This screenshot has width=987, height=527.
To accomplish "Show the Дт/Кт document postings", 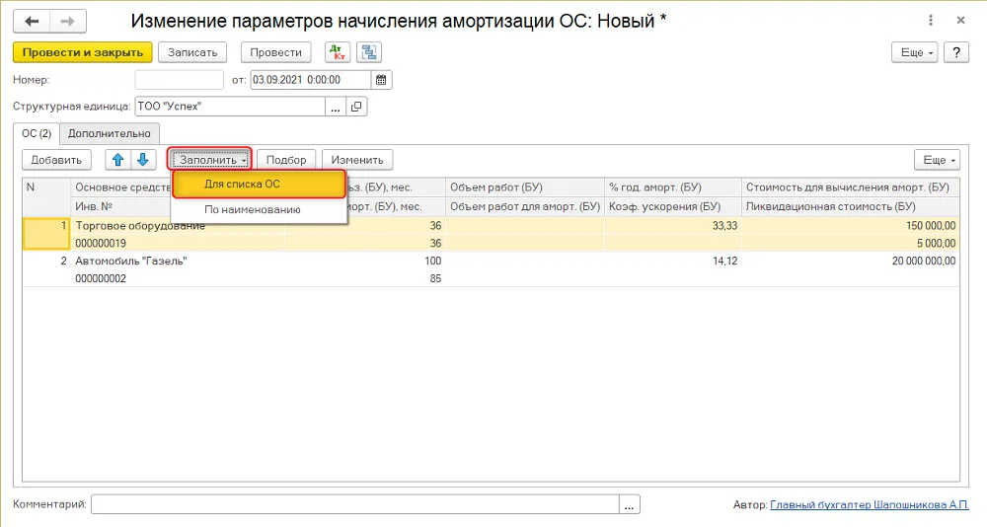I will pos(338,52).
